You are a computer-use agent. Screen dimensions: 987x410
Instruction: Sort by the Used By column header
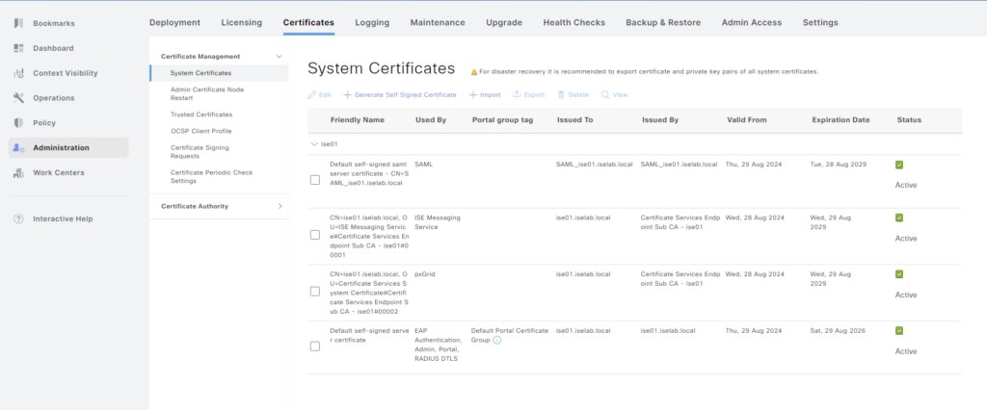click(x=431, y=120)
